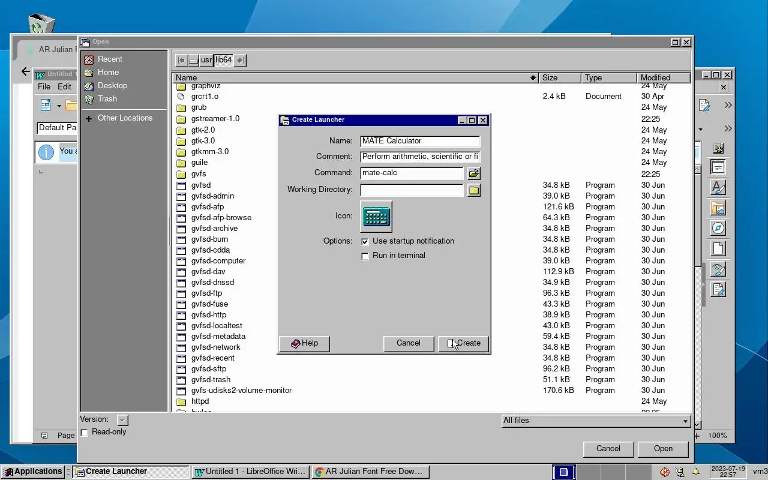This screenshot has width=768, height=480.
Task: Click Open button in the file dialog
Action: click(x=663, y=449)
